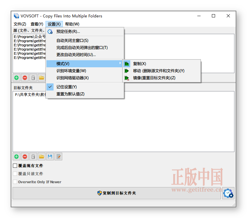247x218 pixels.
Task: Click the green arrow icon of 镜像 mode
Action: 127,78
